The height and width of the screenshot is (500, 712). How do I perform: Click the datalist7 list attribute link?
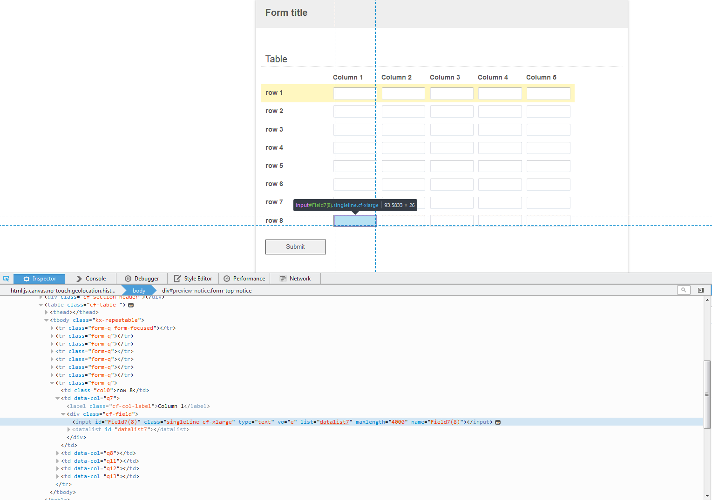coord(334,422)
